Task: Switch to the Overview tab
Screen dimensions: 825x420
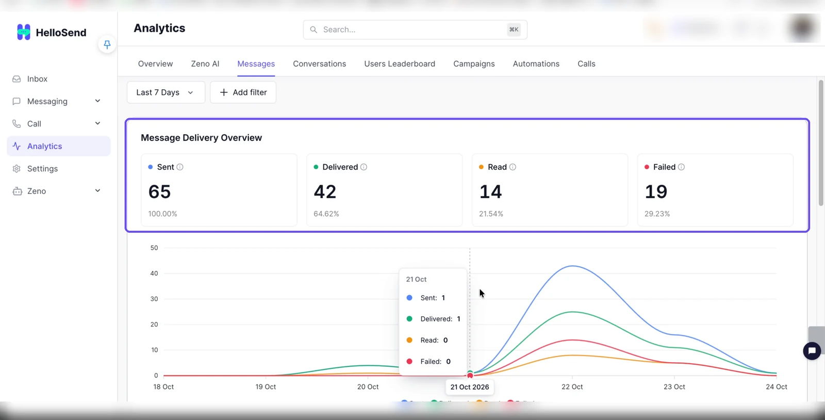Action: [155, 64]
